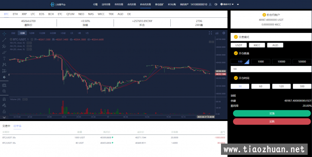The image size is (312, 157).
Task: Click the green buy-up button
Action: click(x=272, y=113)
